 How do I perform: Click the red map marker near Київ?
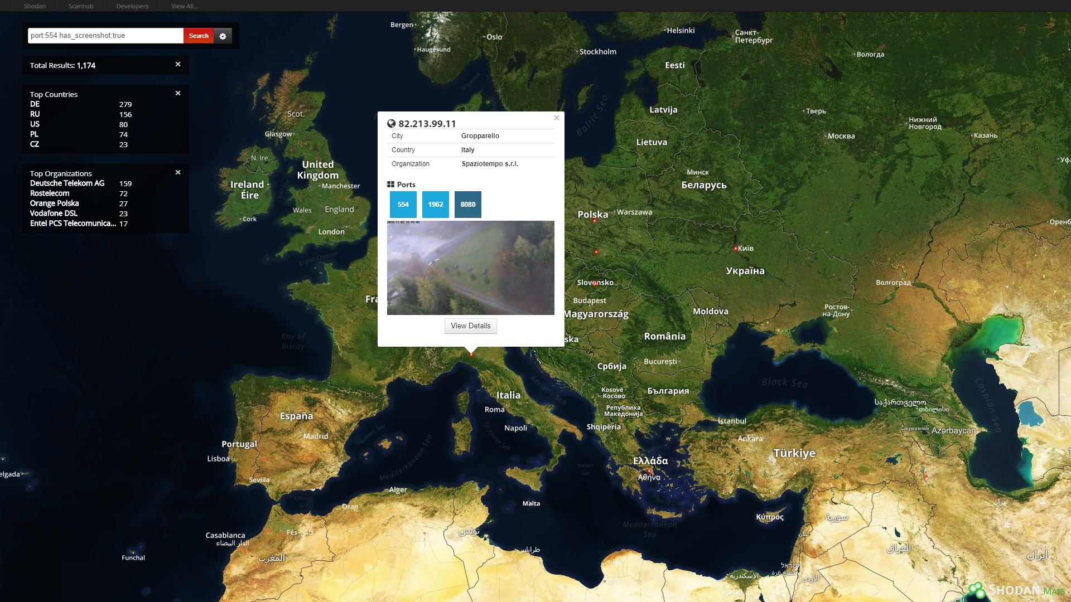736,249
